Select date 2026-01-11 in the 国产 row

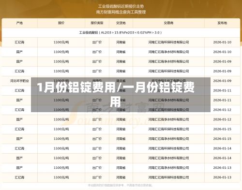[222, 100]
